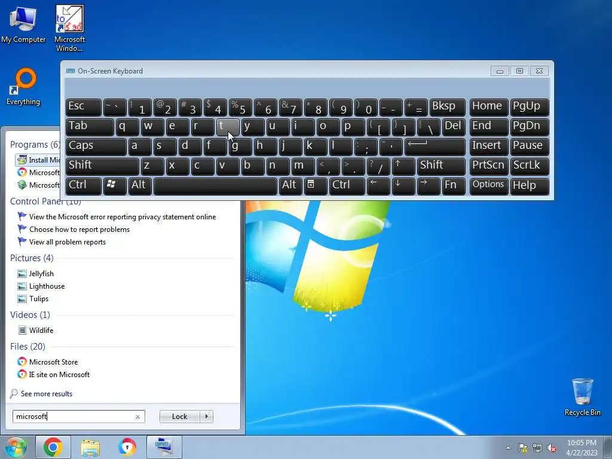The image size is (612, 459).
Task: Open View all problem reports
Action: pyautogui.click(x=68, y=242)
